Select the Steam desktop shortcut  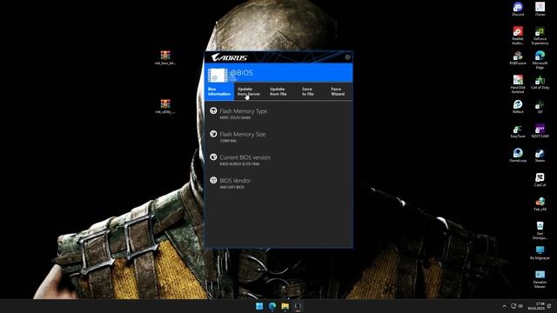(540, 155)
